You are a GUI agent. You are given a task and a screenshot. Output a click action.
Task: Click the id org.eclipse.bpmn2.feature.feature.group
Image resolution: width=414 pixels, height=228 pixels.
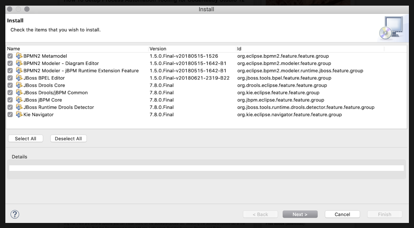283,56
